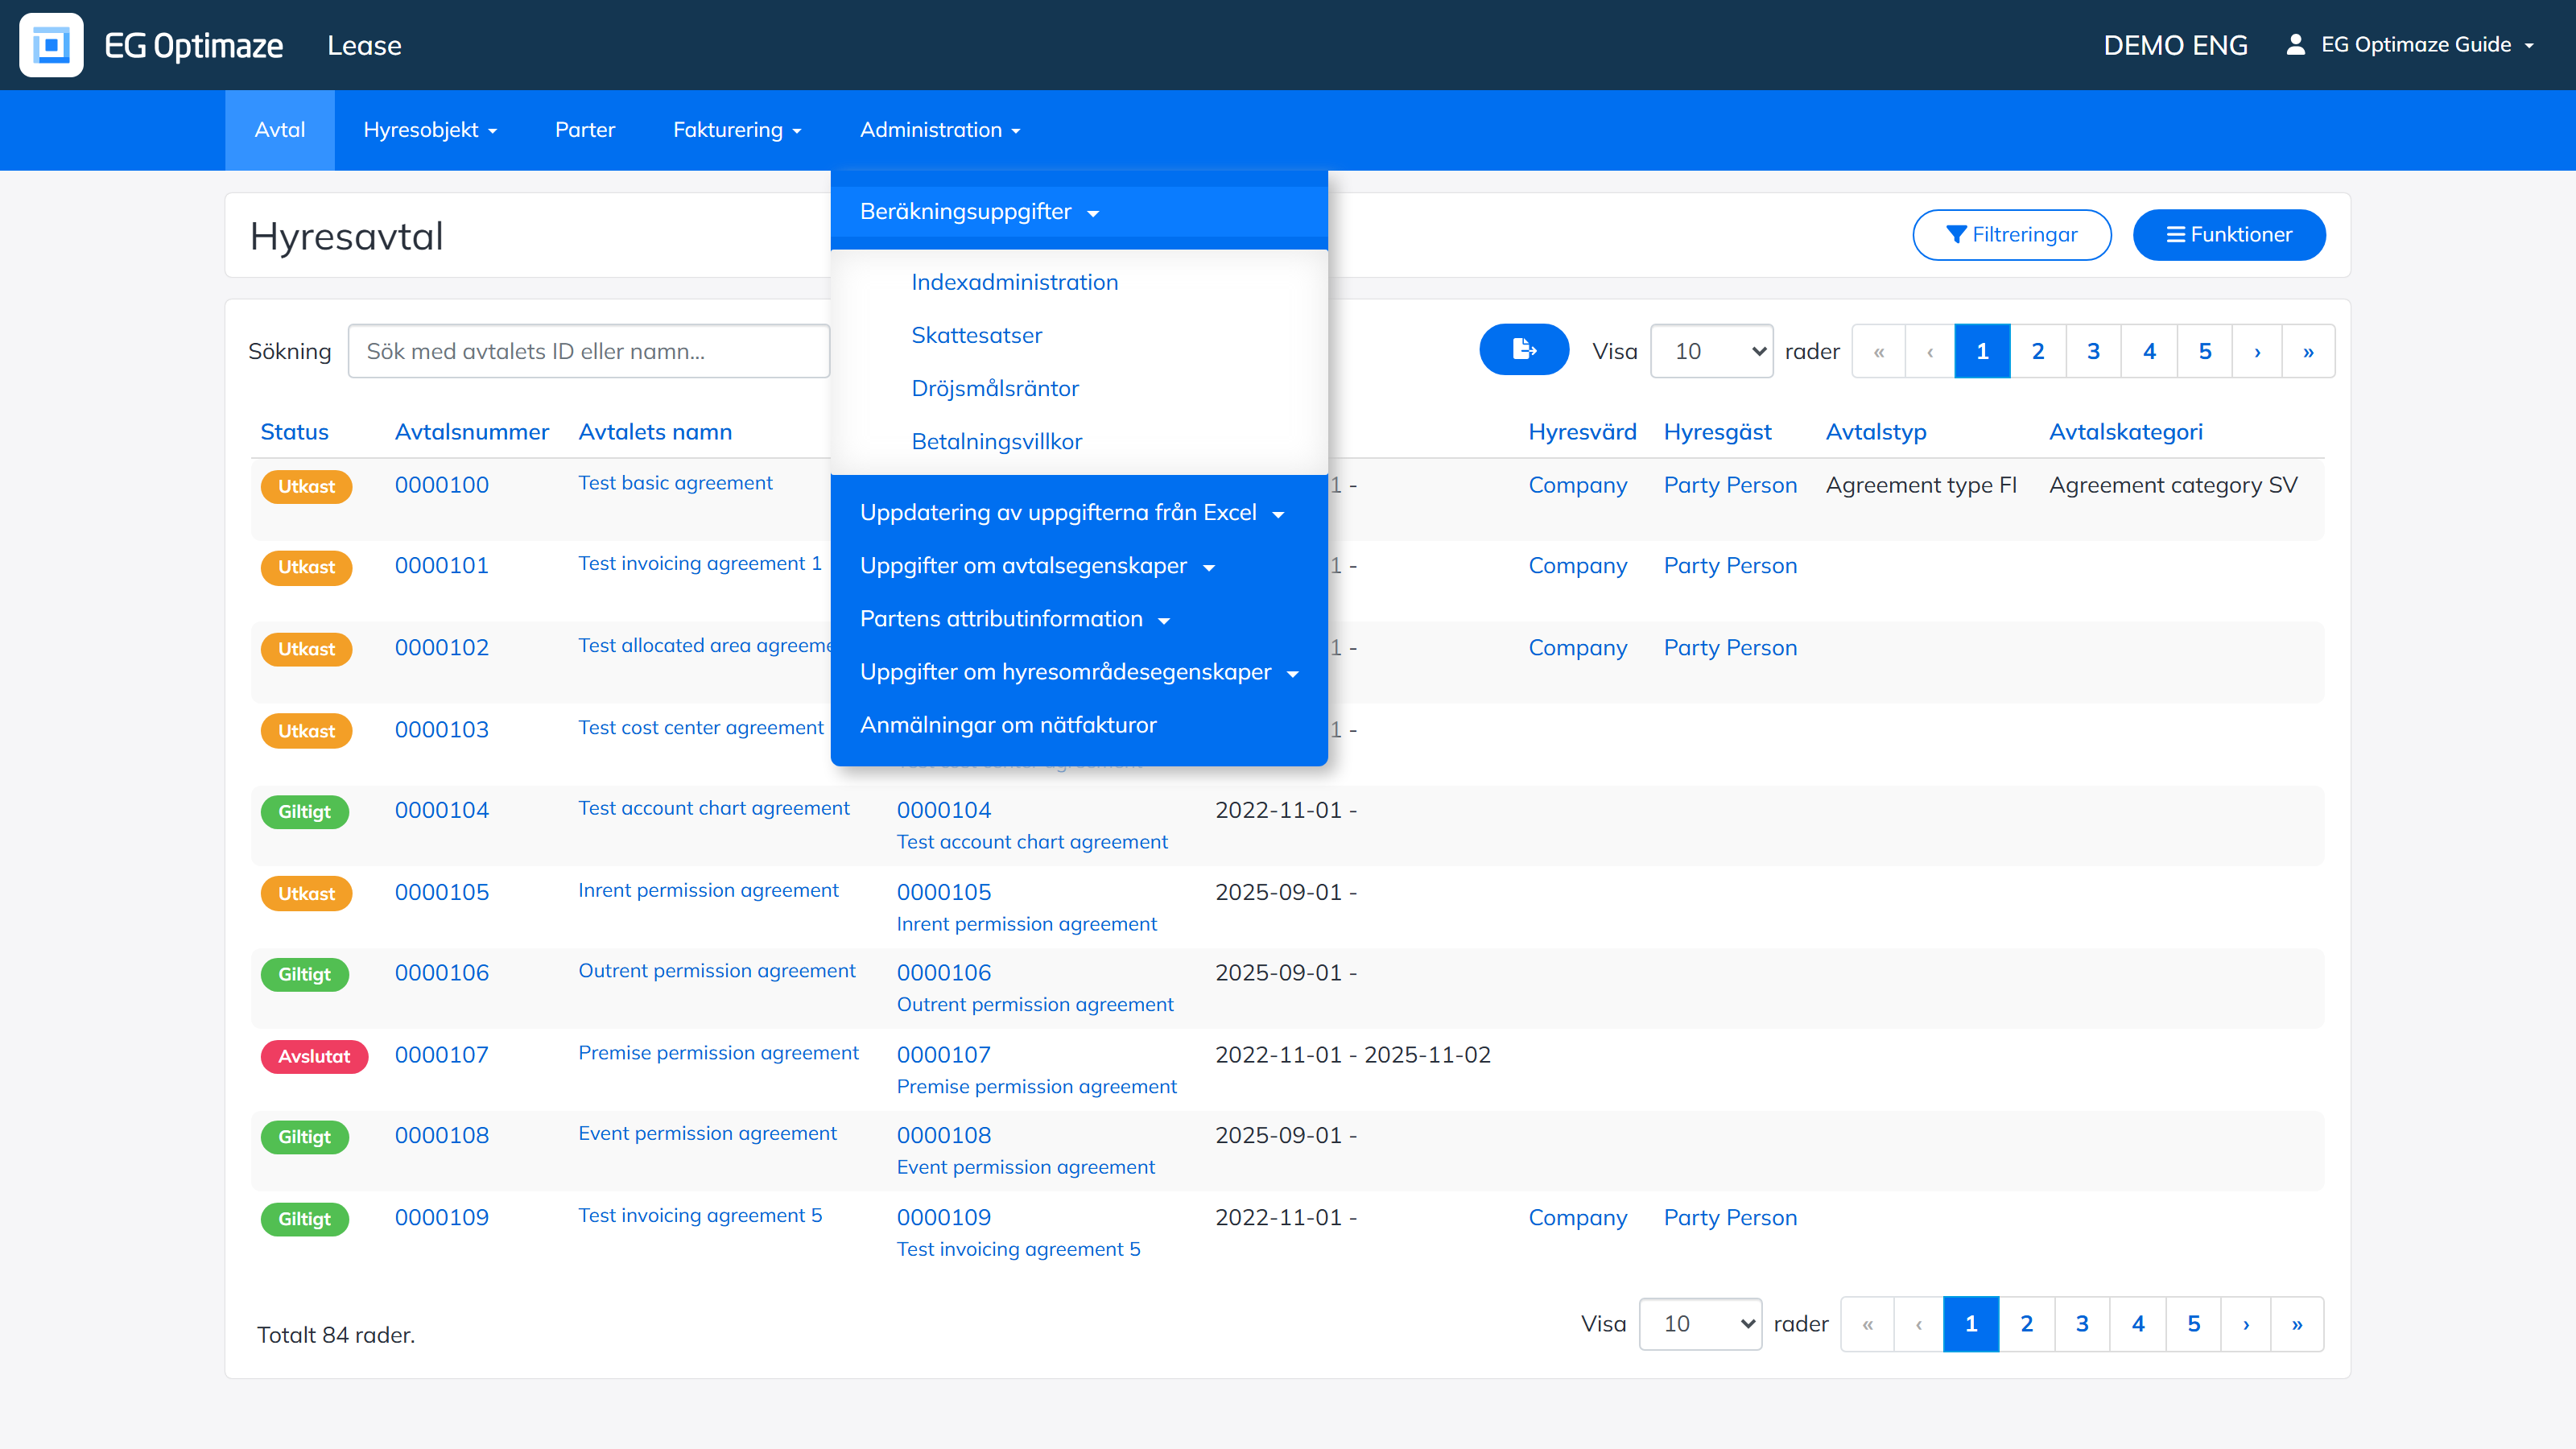
Task: Select page 1 in top pagination
Action: click(x=1983, y=351)
